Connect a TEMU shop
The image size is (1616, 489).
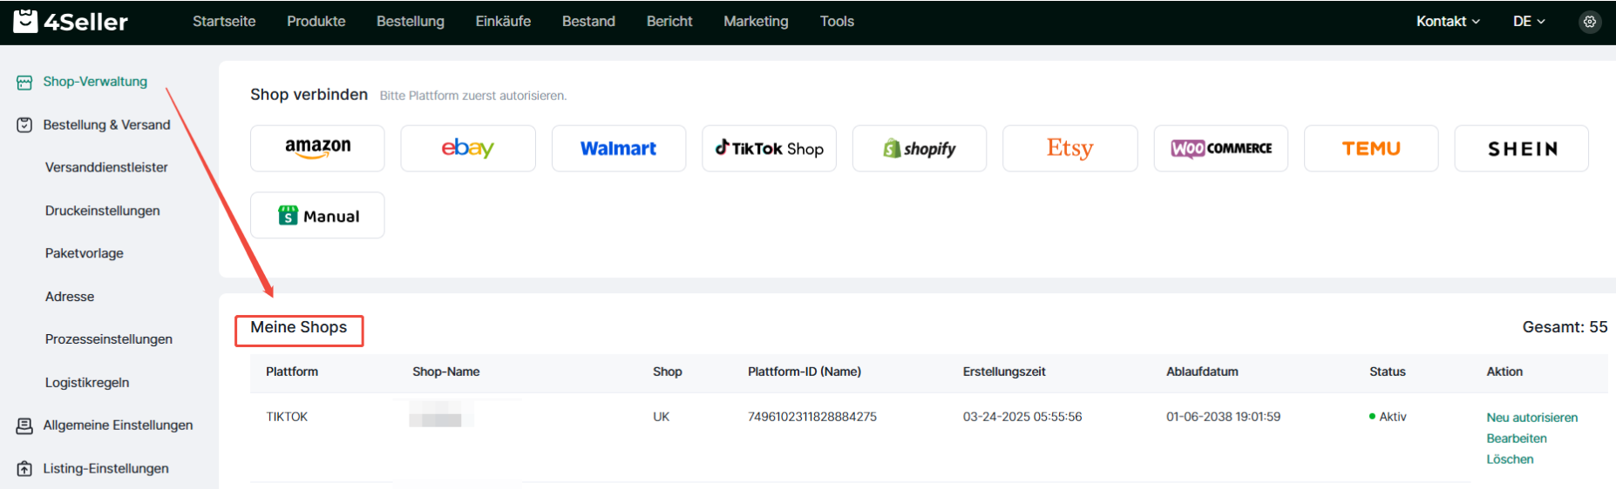1371,148
